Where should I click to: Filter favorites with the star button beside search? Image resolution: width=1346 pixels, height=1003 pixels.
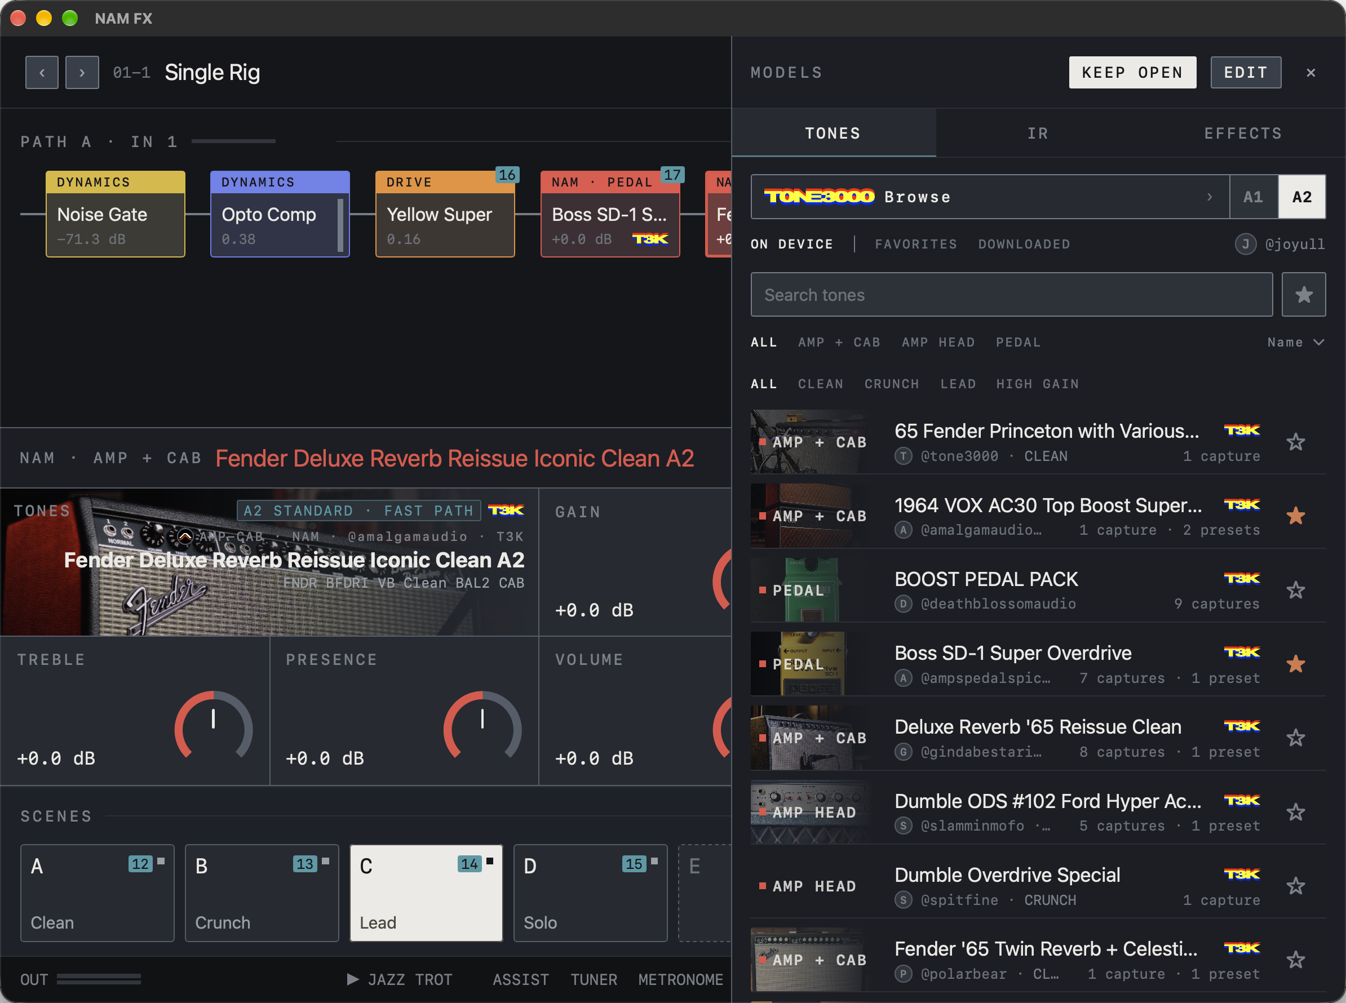[1304, 295]
